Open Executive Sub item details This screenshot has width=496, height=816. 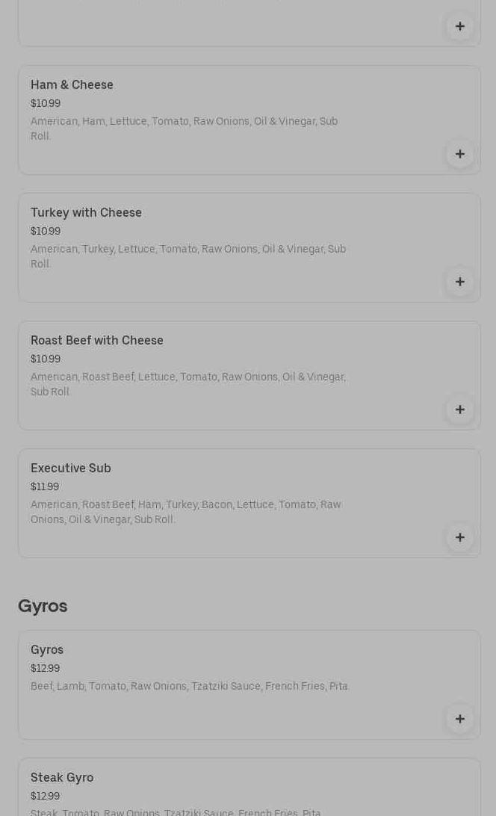[71, 469]
